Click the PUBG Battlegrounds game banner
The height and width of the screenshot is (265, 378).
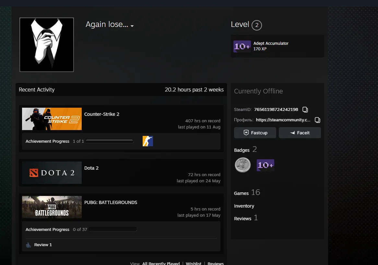(52, 207)
